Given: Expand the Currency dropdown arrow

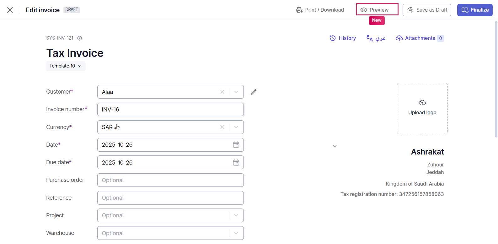Looking at the screenshot, I should click(236, 127).
